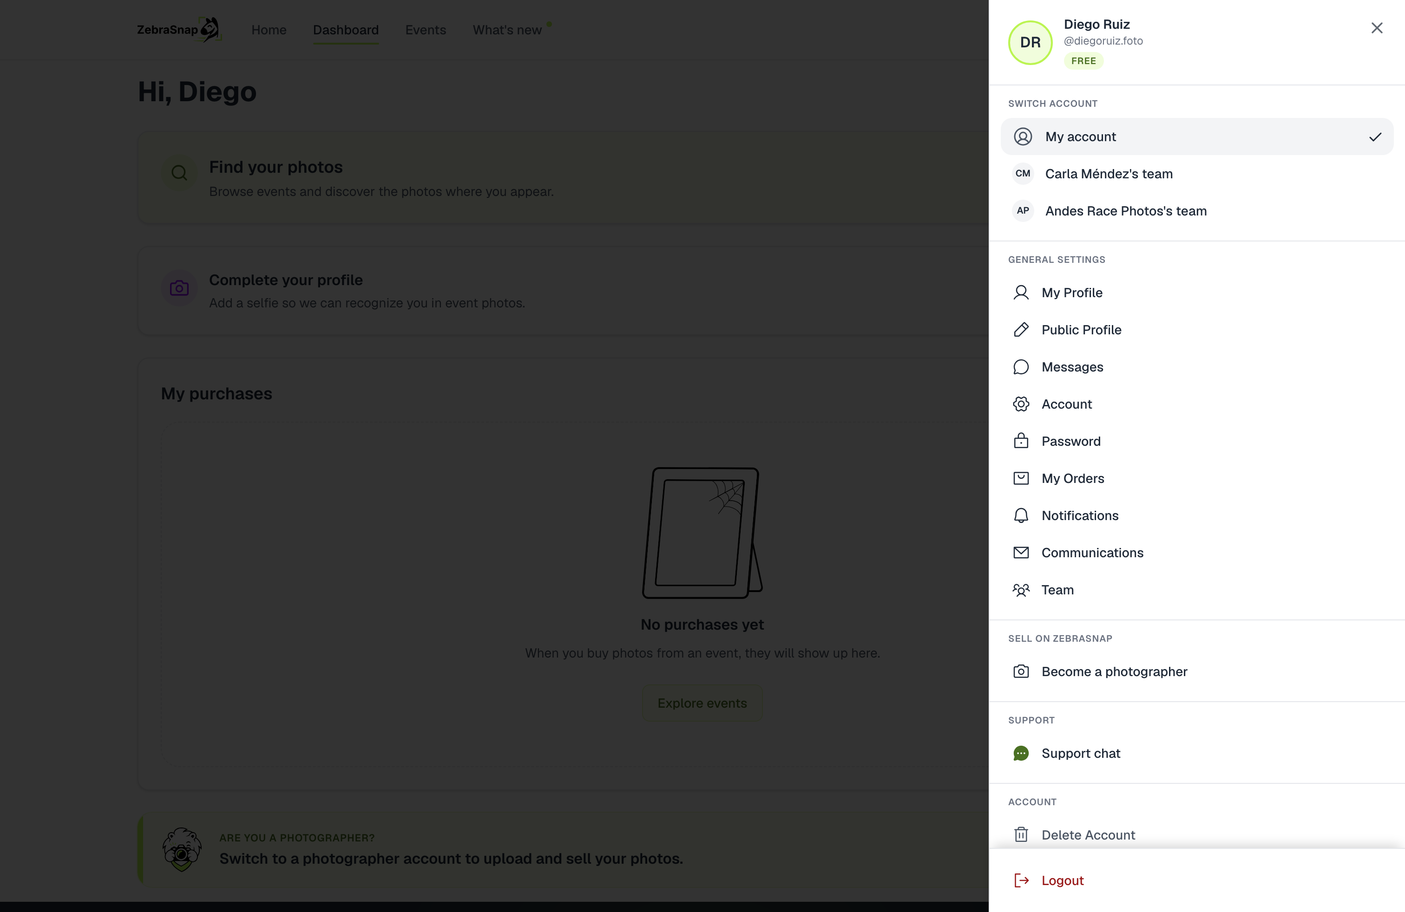Open the Messages menu item
This screenshot has width=1405, height=912.
[x=1197, y=367]
